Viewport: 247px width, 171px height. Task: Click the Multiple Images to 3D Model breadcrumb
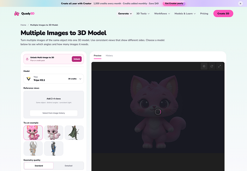(44, 25)
